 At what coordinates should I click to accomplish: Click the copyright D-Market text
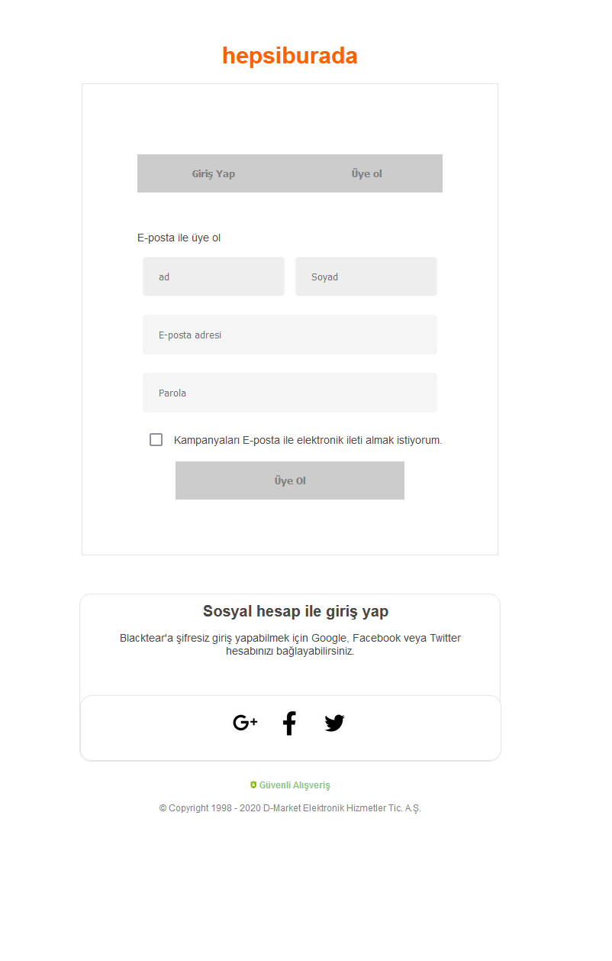click(x=290, y=807)
